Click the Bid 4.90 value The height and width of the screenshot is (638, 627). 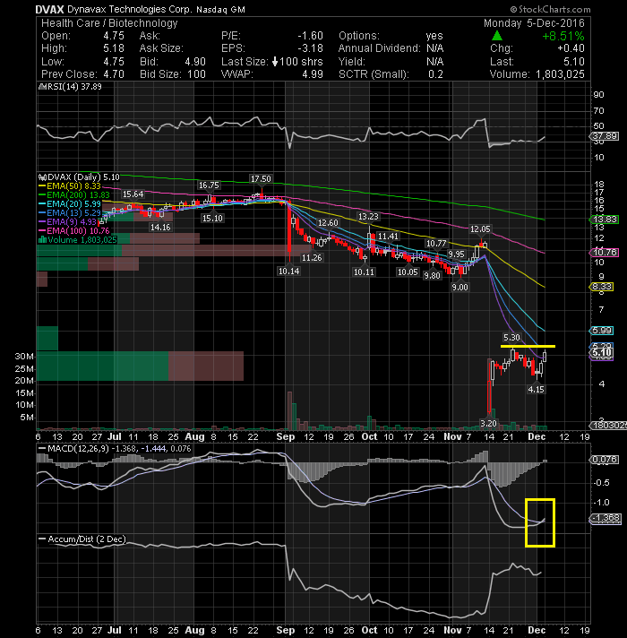[195, 62]
